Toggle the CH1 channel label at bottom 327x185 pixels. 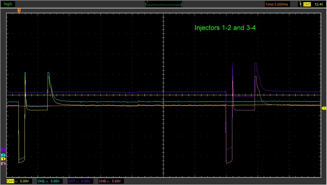[x=10, y=181]
